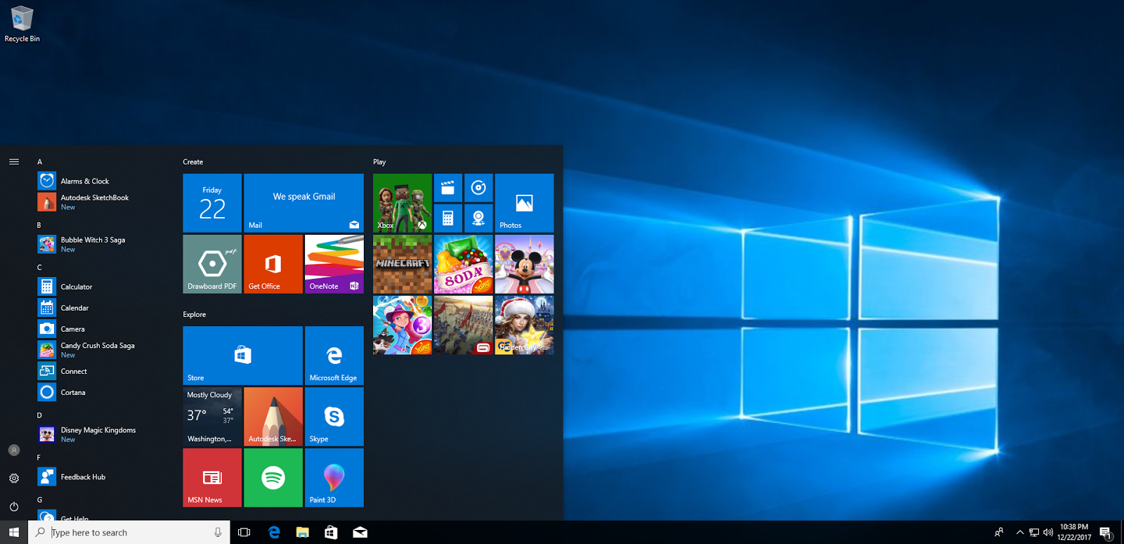Open the Xbox tile
This screenshot has width=1124, height=544.
tap(402, 203)
